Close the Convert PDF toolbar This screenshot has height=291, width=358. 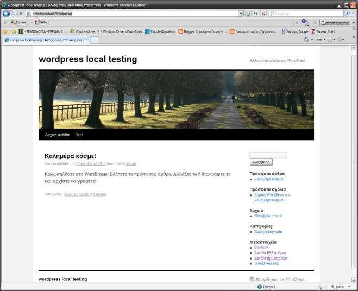click(x=5, y=22)
